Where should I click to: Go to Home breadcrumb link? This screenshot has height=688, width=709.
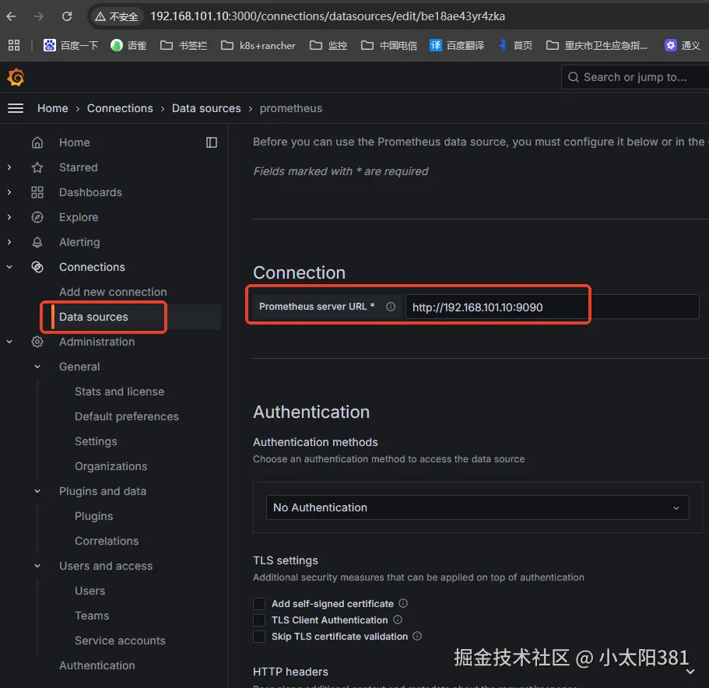pos(53,108)
